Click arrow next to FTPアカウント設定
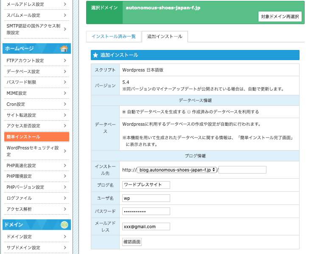Viewport: 311px width, 254px height. 65,61
